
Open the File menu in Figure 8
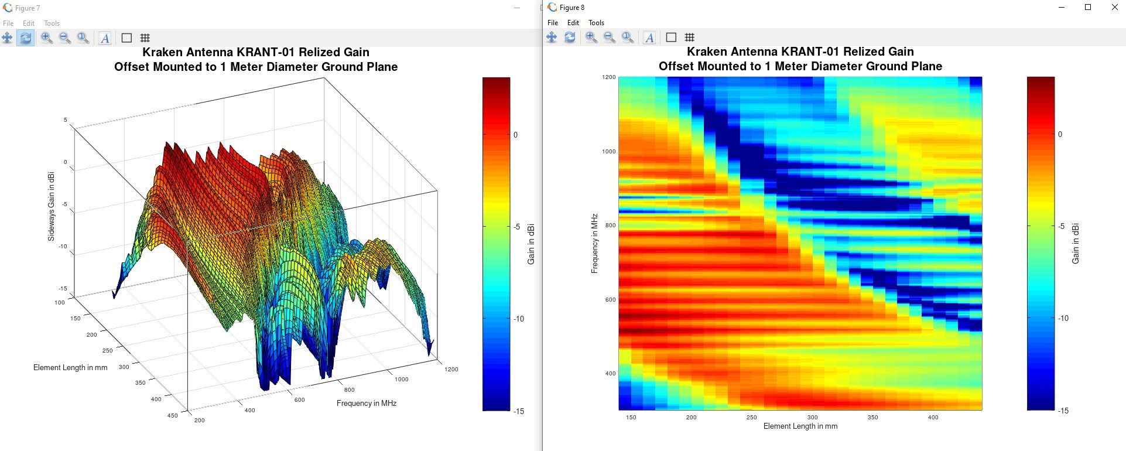tap(553, 23)
